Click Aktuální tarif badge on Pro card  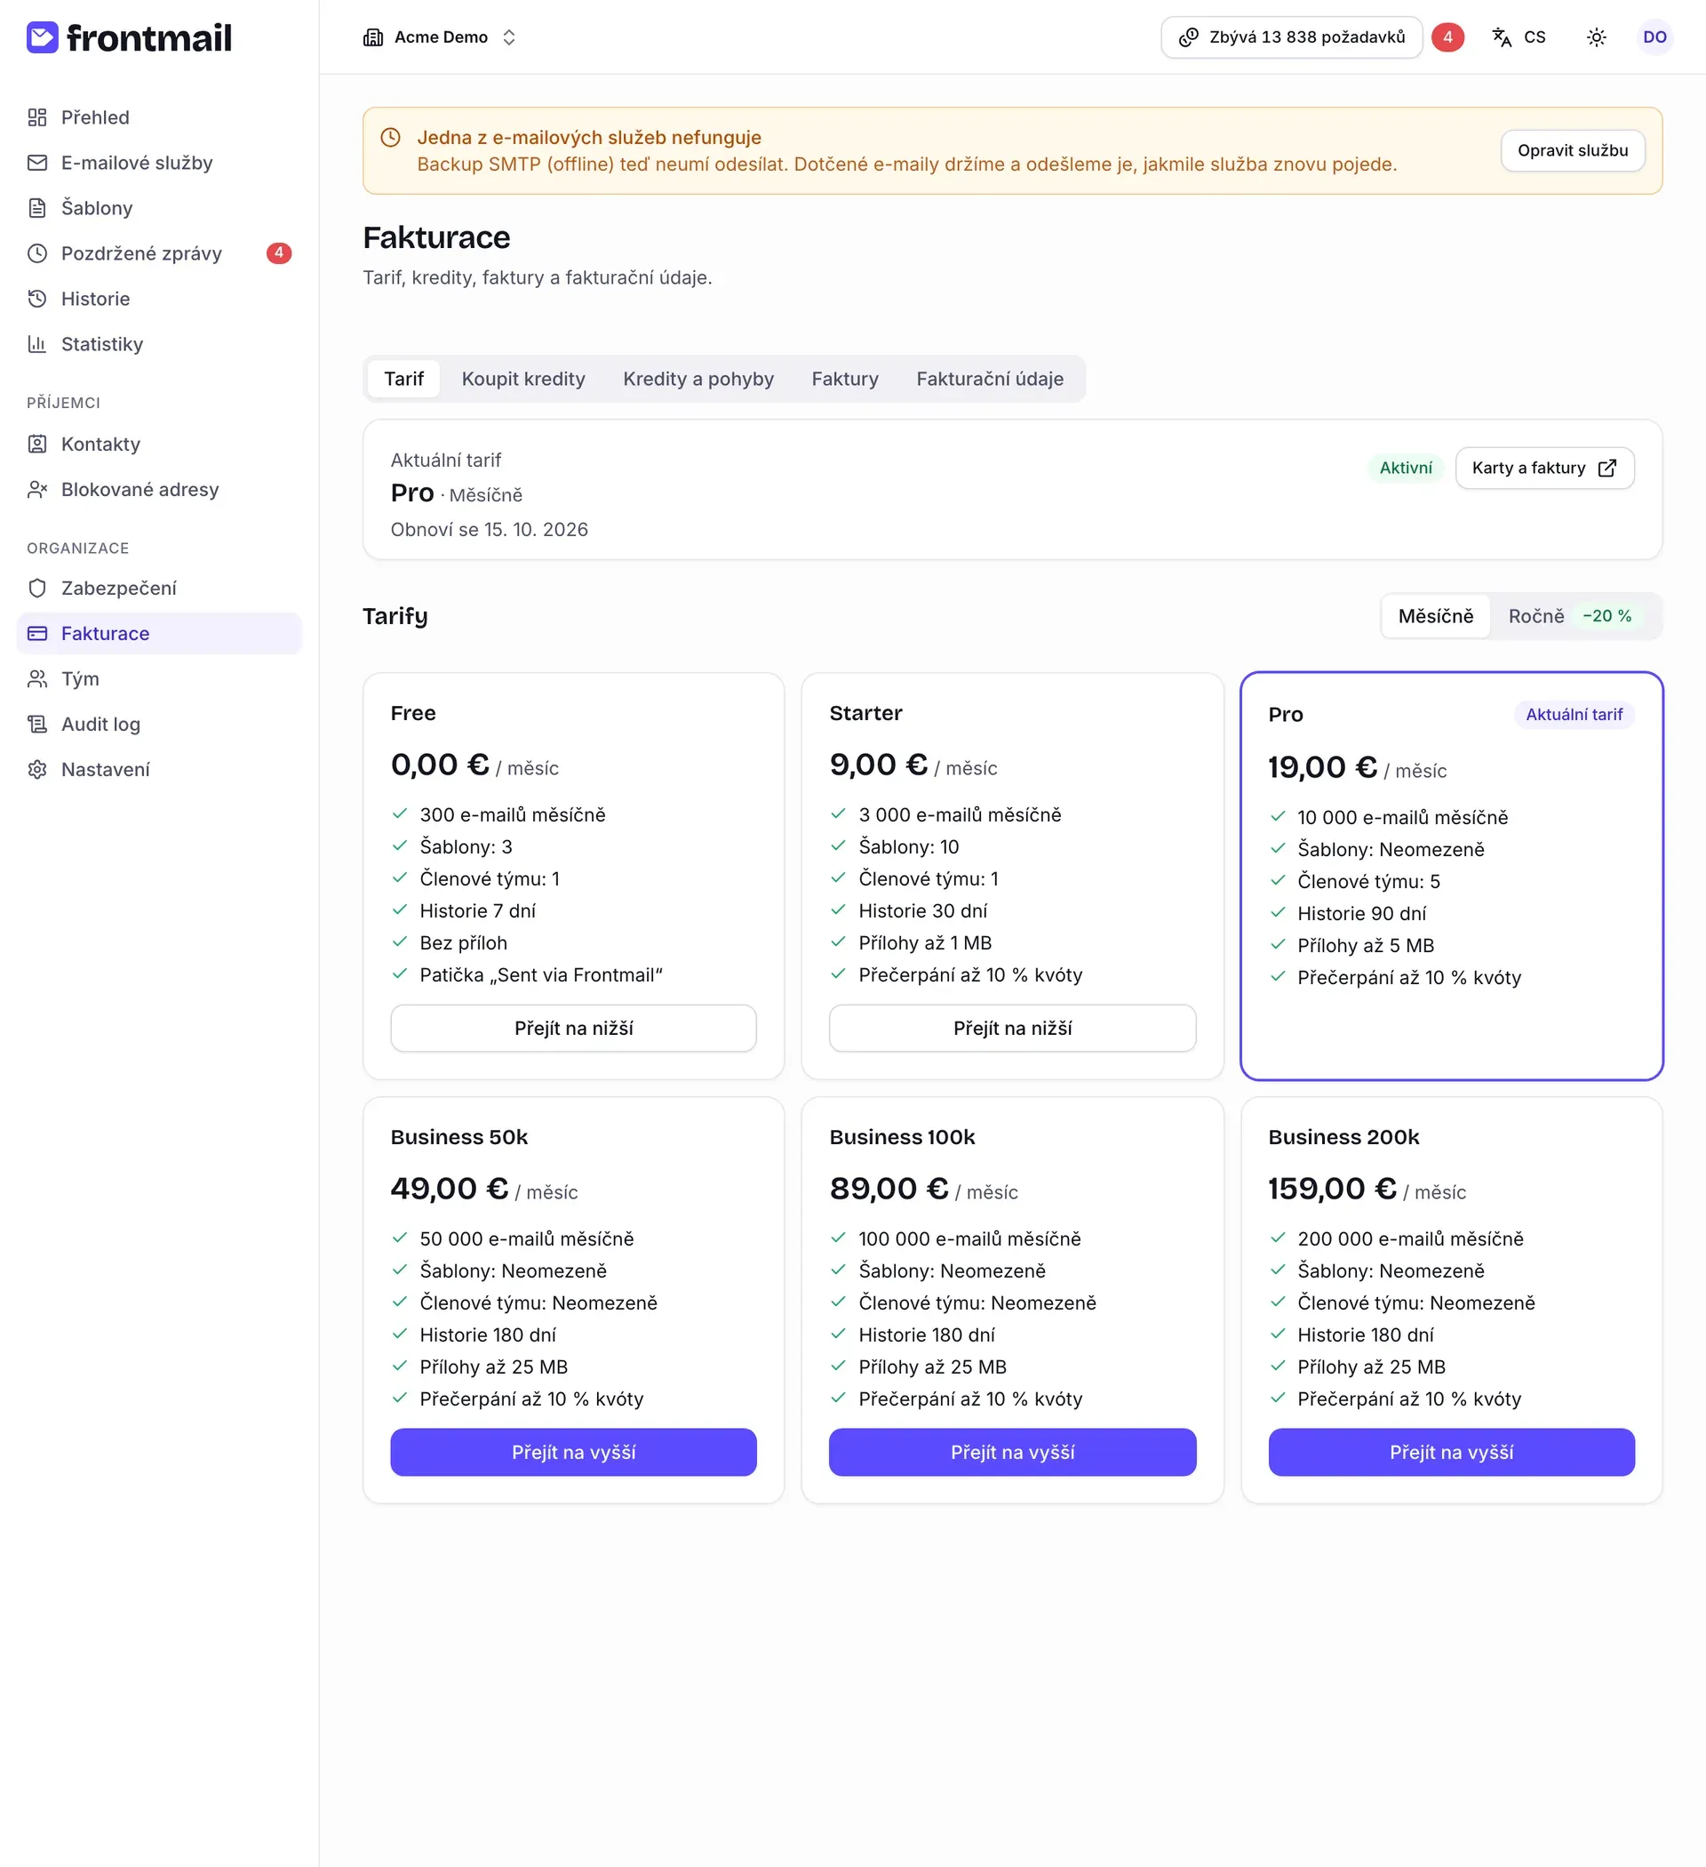[x=1574, y=715]
